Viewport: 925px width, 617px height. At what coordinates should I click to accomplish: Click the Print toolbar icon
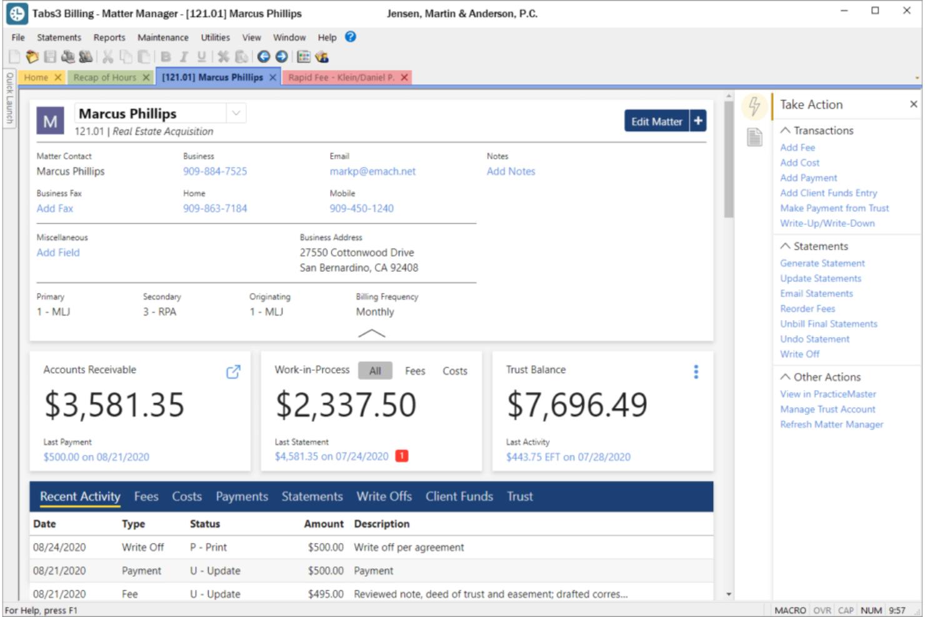[68, 57]
